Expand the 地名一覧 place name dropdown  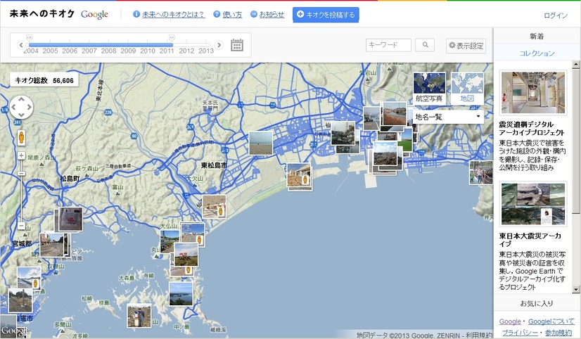click(x=447, y=117)
